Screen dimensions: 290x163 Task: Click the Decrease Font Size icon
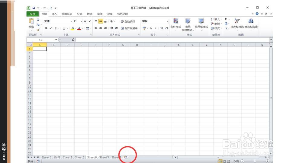(x=89, y=21)
